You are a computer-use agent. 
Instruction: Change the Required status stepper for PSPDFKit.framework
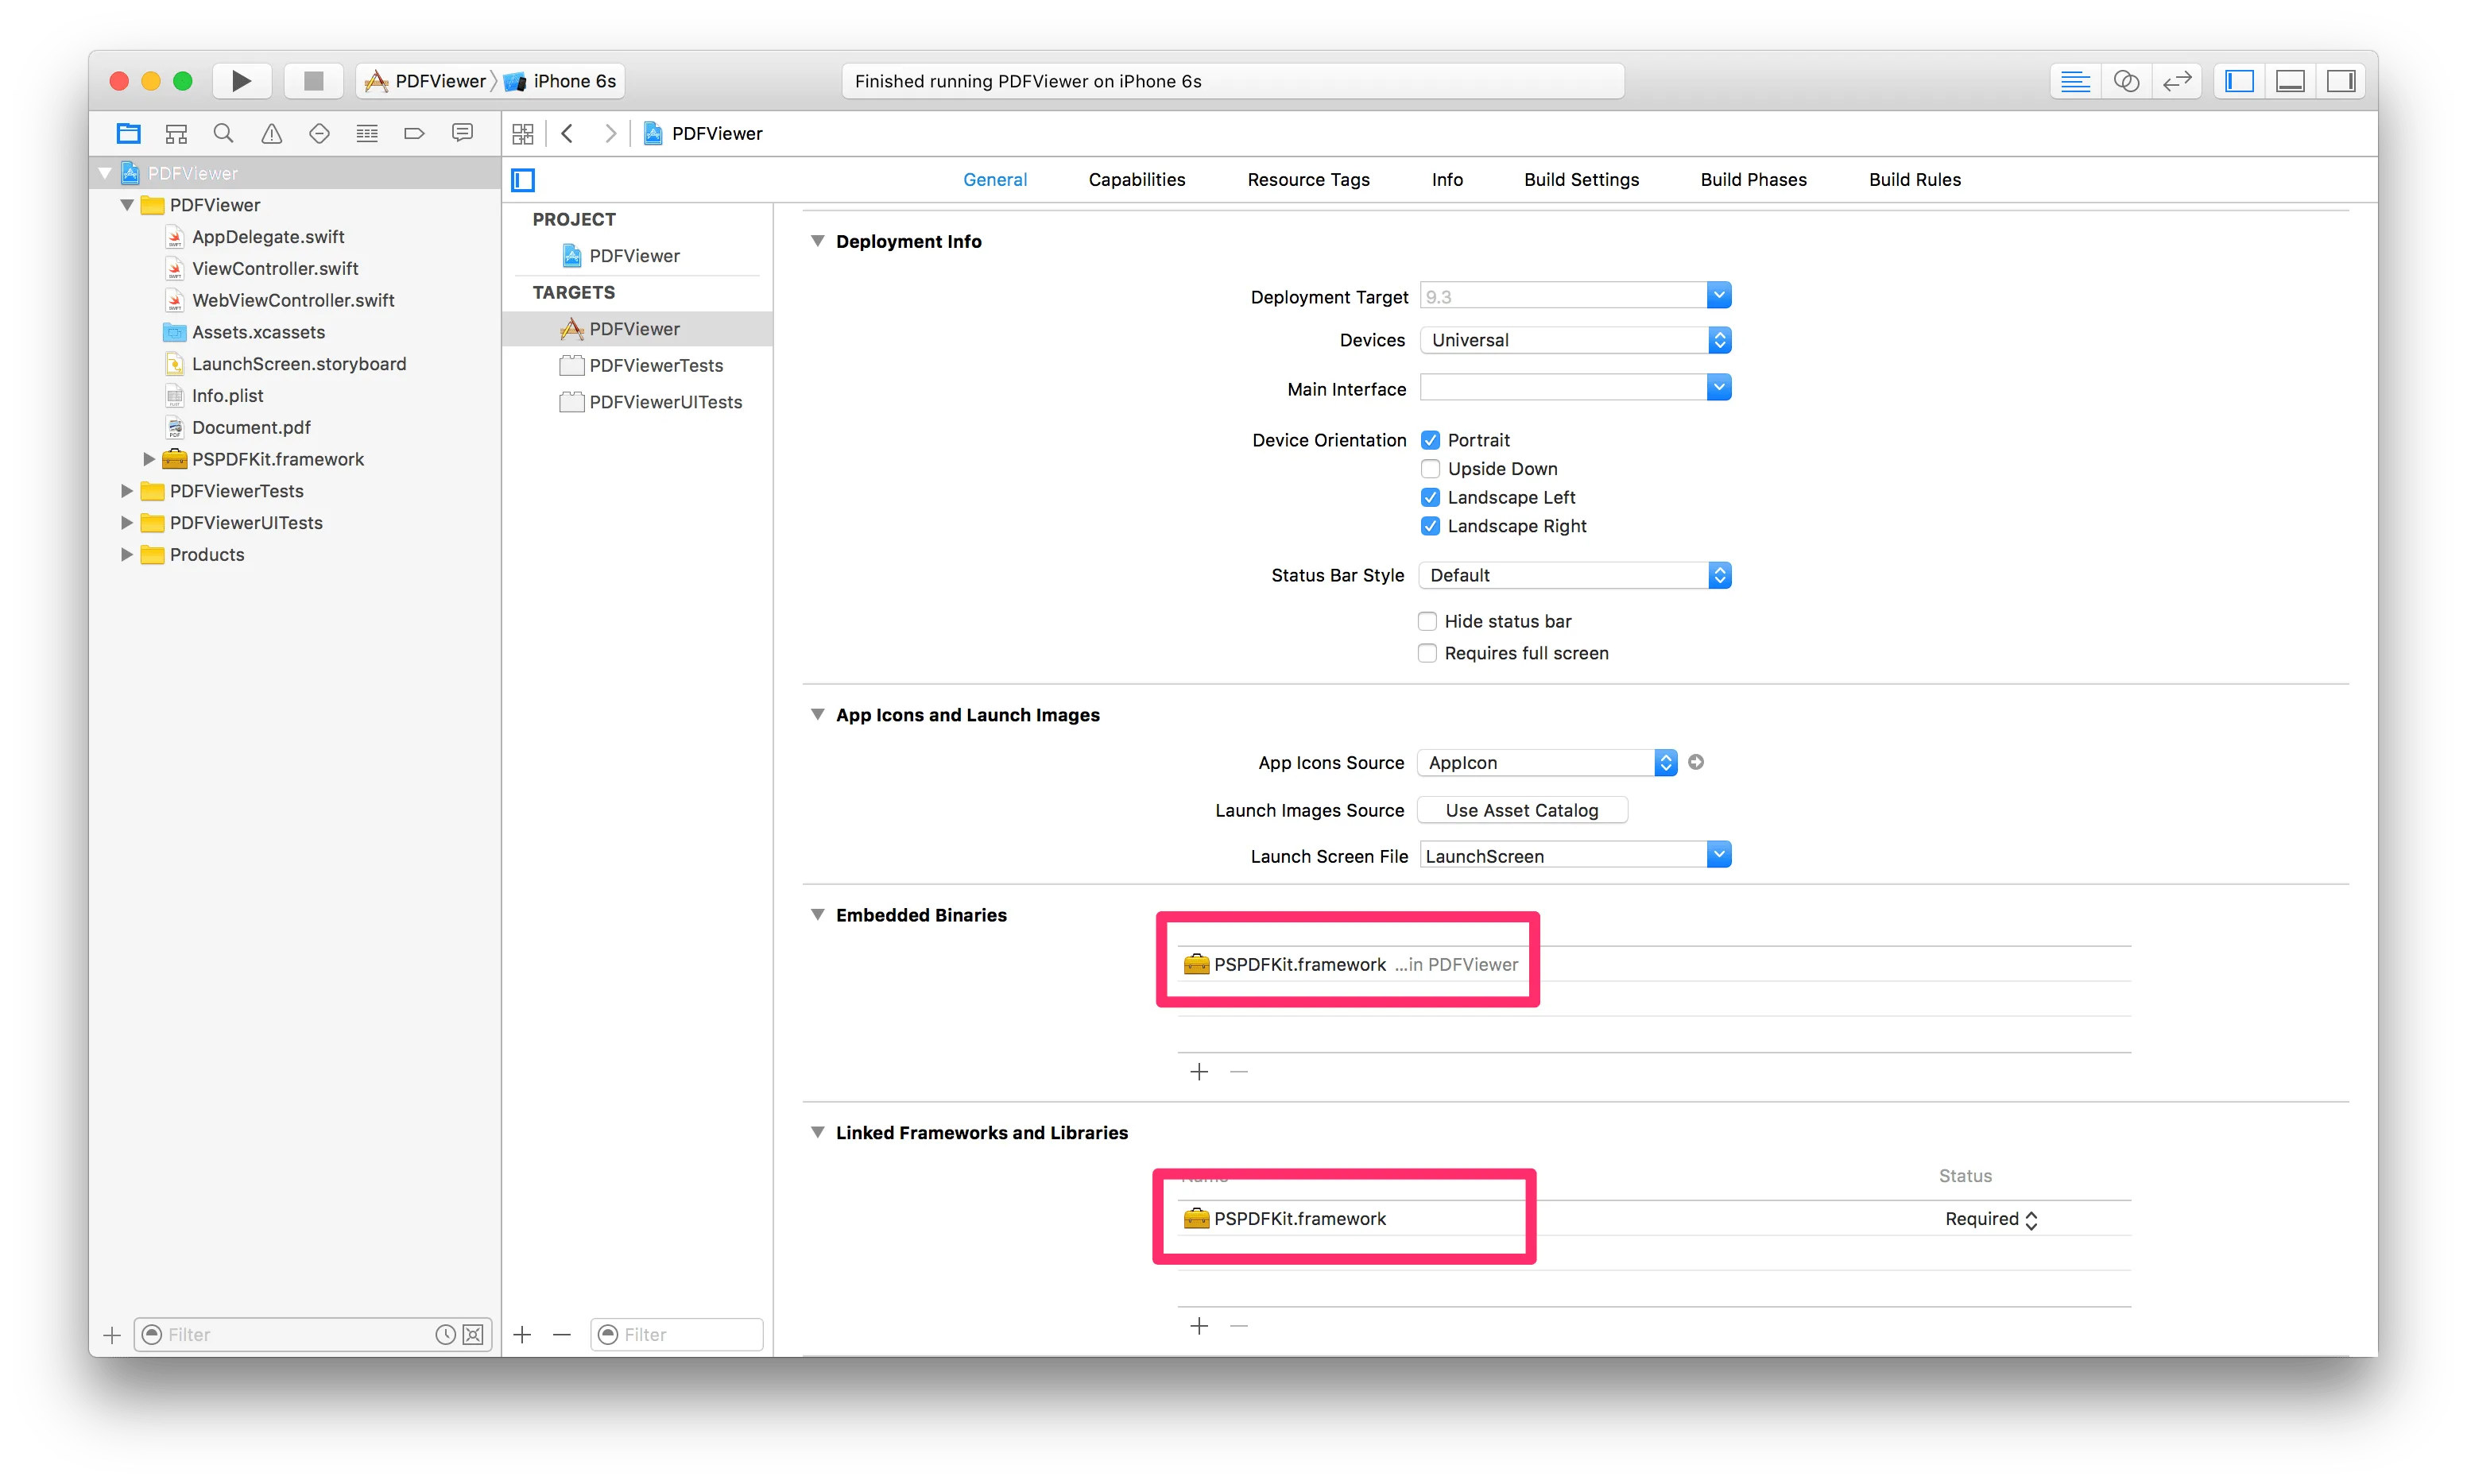[2031, 1219]
